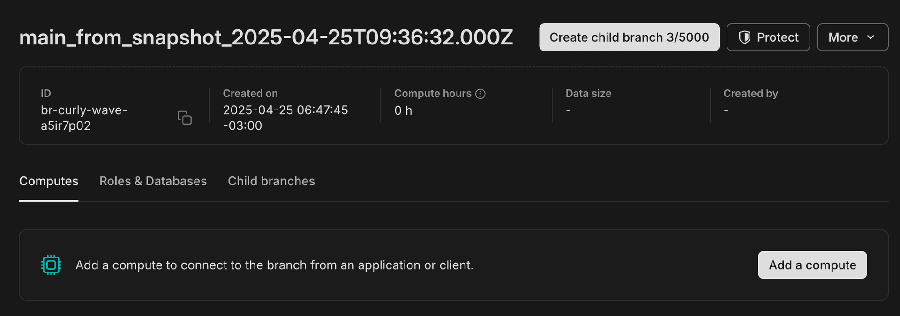This screenshot has width=900, height=316.
Task: Click the Data size dash value
Action: 568,110
